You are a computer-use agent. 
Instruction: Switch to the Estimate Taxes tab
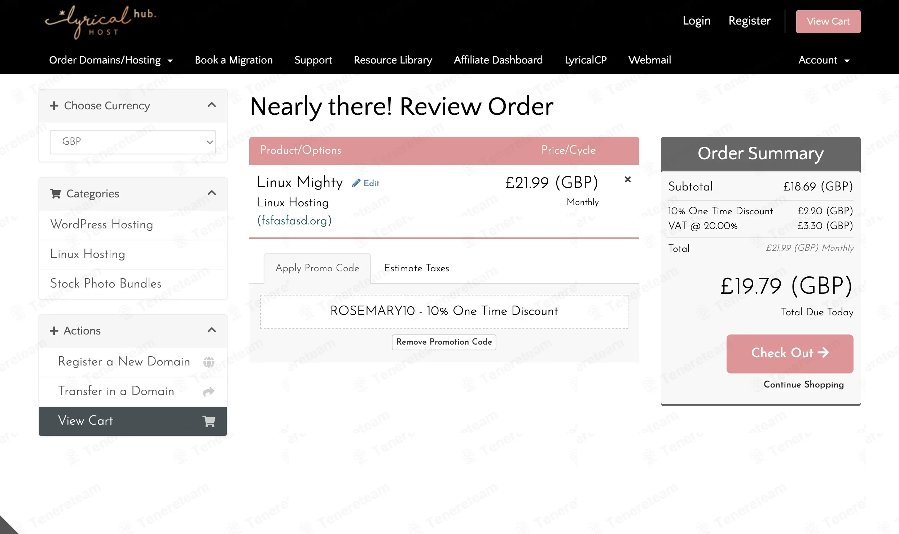point(417,268)
